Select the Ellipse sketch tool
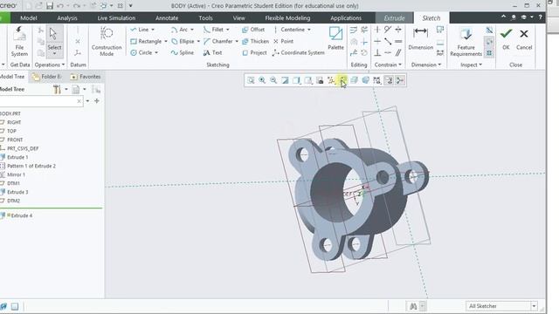The height and width of the screenshot is (314, 559). 183,41
